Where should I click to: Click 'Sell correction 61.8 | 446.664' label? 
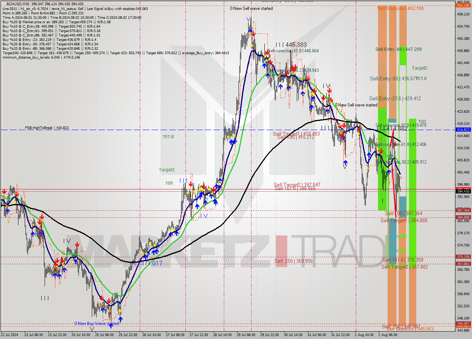click(293, 51)
